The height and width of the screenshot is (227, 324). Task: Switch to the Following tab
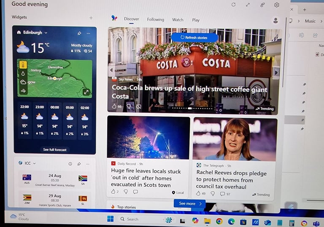click(x=156, y=19)
